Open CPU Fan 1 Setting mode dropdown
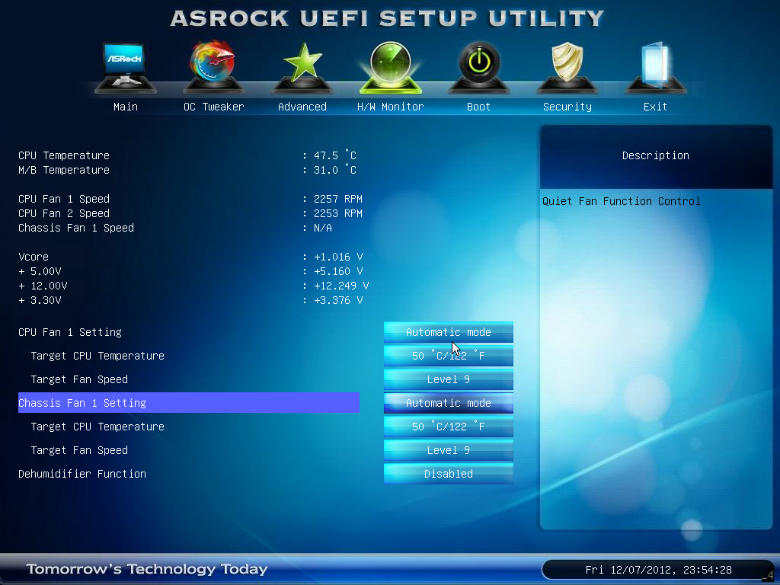780x585 pixels. 448,332
